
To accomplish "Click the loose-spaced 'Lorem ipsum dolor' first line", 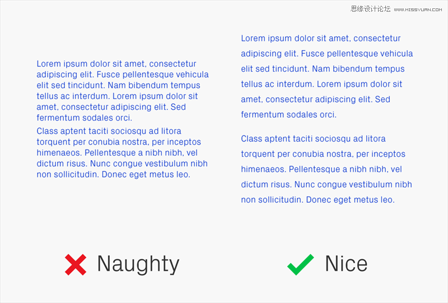I will pos(321,38).
